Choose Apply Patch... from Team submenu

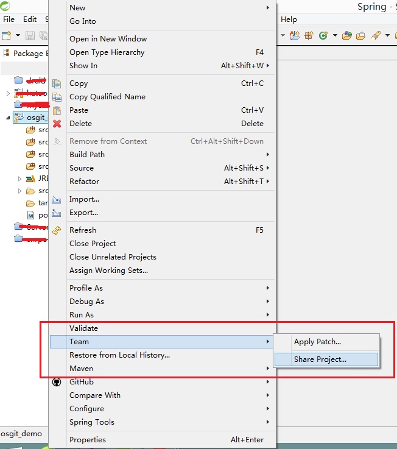[317, 342]
